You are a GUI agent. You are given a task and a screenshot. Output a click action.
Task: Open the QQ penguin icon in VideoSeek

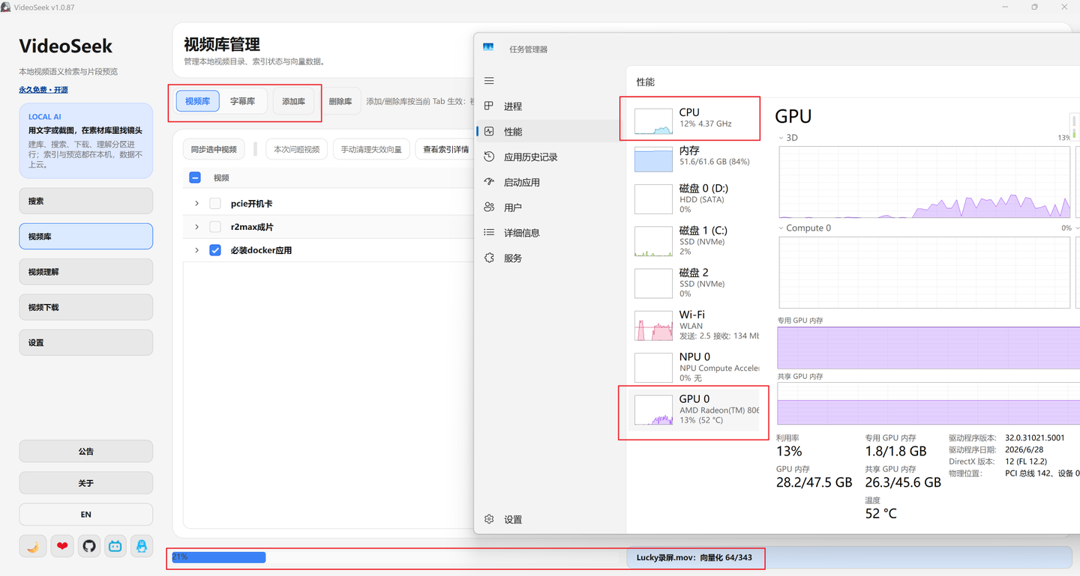(x=142, y=546)
